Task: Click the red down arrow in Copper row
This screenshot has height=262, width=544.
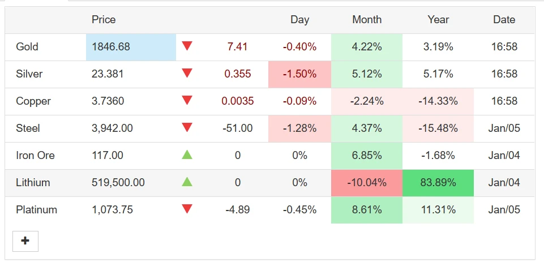Action: (x=187, y=100)
